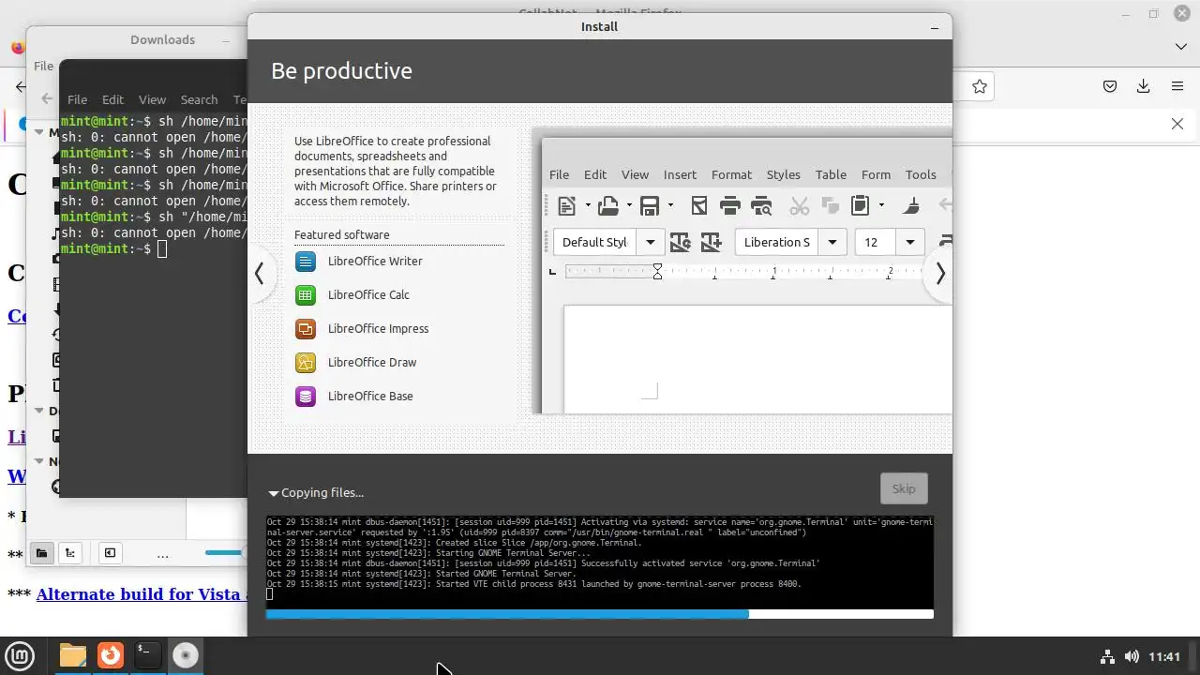Click the New style icon in Writer preview
Image resolution: width=1200 pixels, height=675 pixels.
coord(712,243)
